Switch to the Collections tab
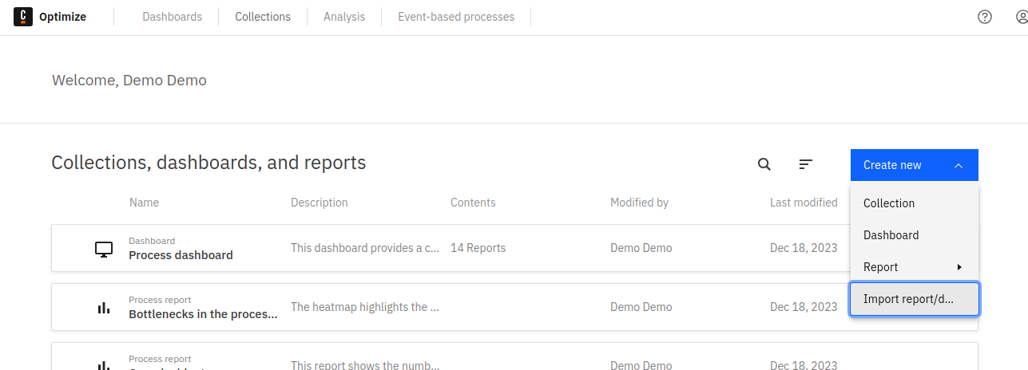The image size is (1028, 370). click(263, 17)
